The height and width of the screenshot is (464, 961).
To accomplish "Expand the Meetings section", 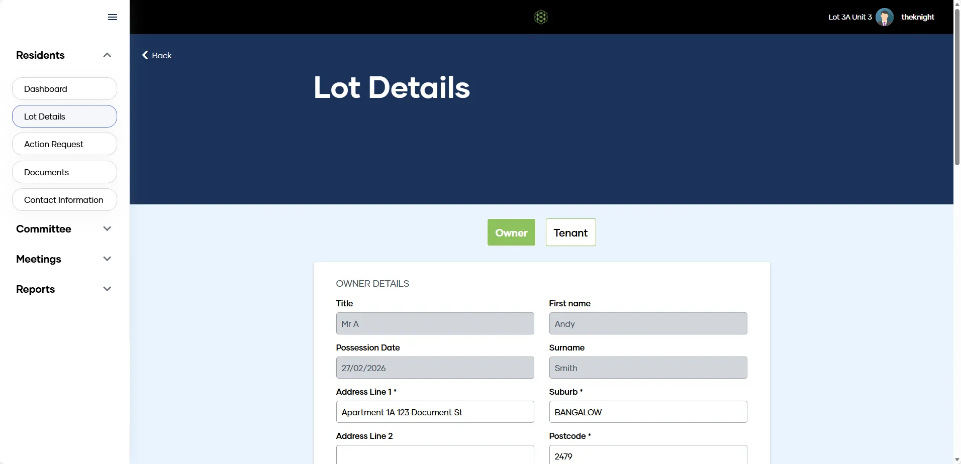I will click(64, 259).
